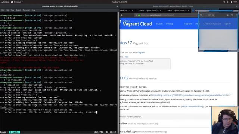239x134 pixels.
Task: Switch to the Molecule browser tab
Action: [x=125, y=11]
